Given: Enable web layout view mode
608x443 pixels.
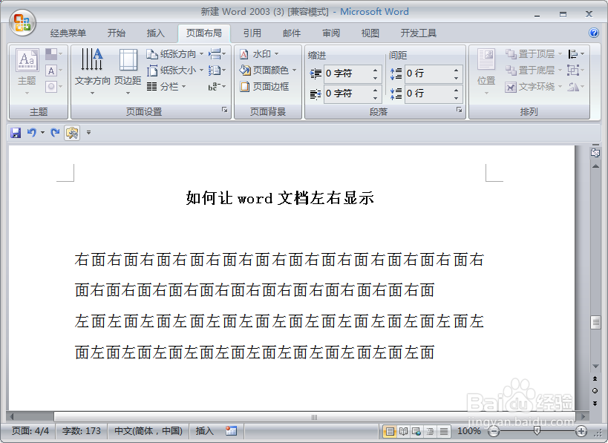Looking at the screenshot, I should pyautogui.click(x=416, y=430).
